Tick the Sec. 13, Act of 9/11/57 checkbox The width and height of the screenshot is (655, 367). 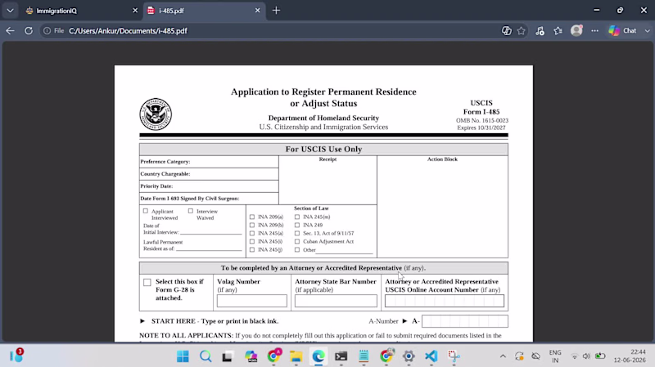click(x=297, y=233)
